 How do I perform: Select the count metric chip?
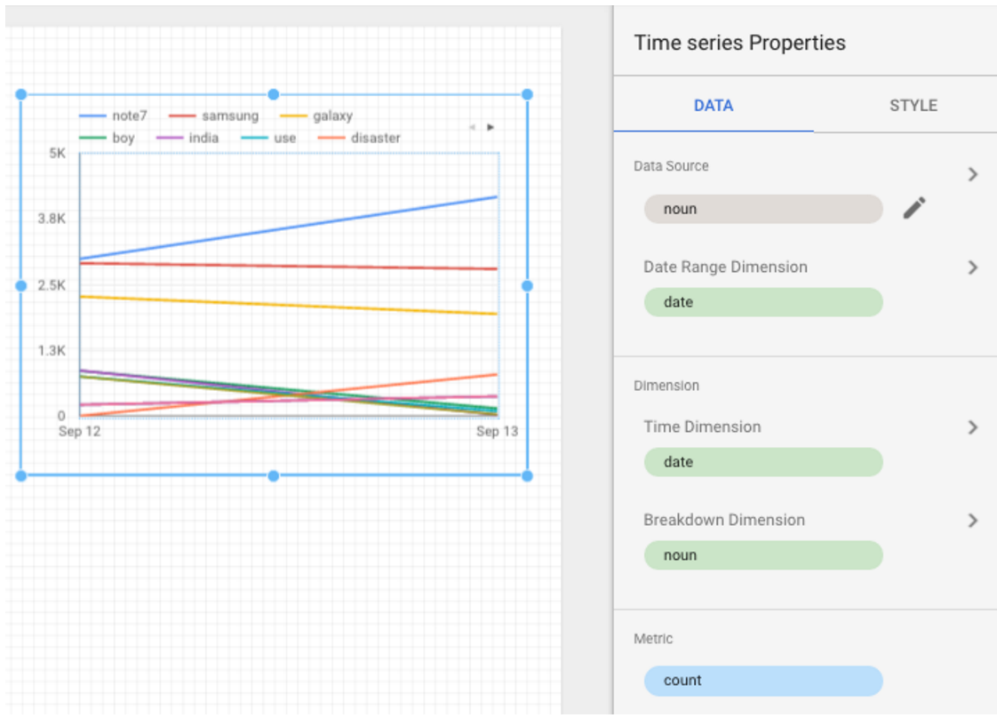point(763,681)
